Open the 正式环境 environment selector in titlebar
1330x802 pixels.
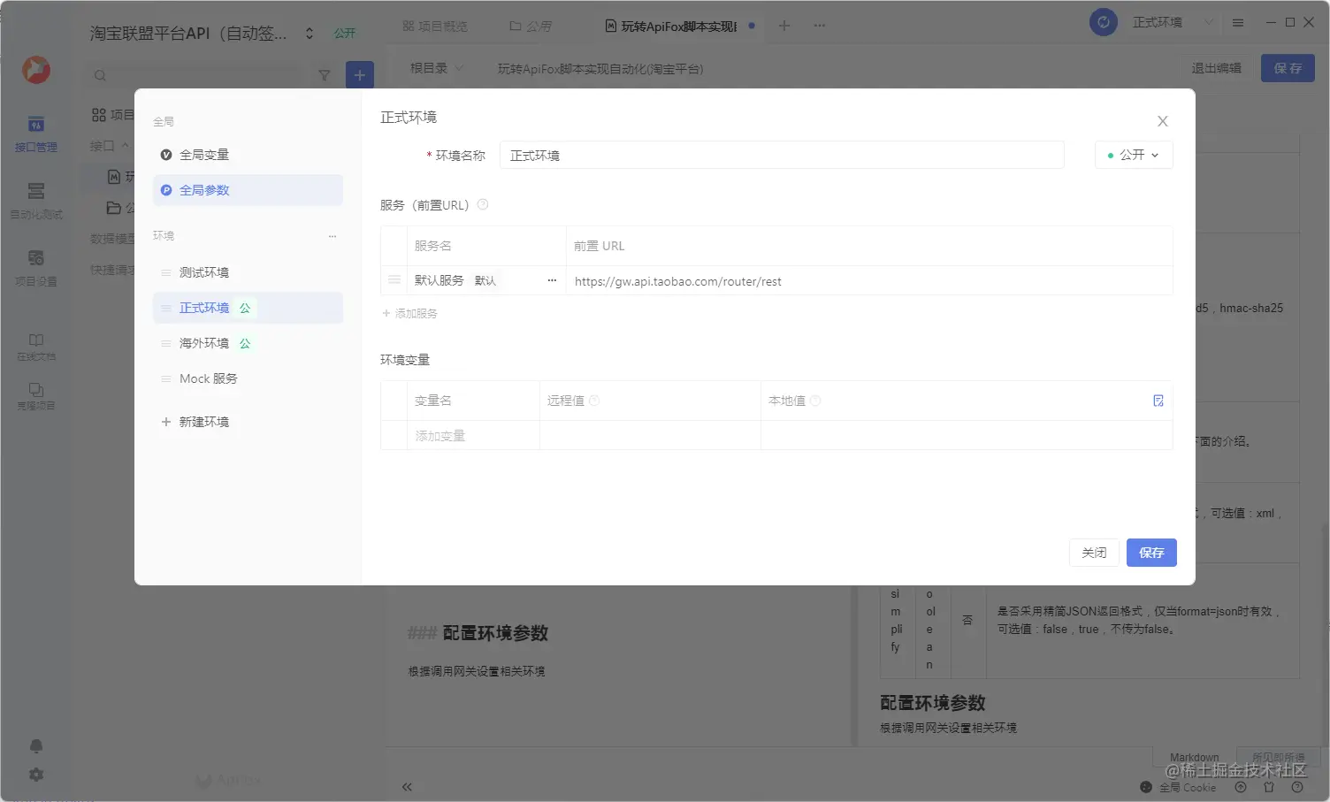tap(1158, 21)
